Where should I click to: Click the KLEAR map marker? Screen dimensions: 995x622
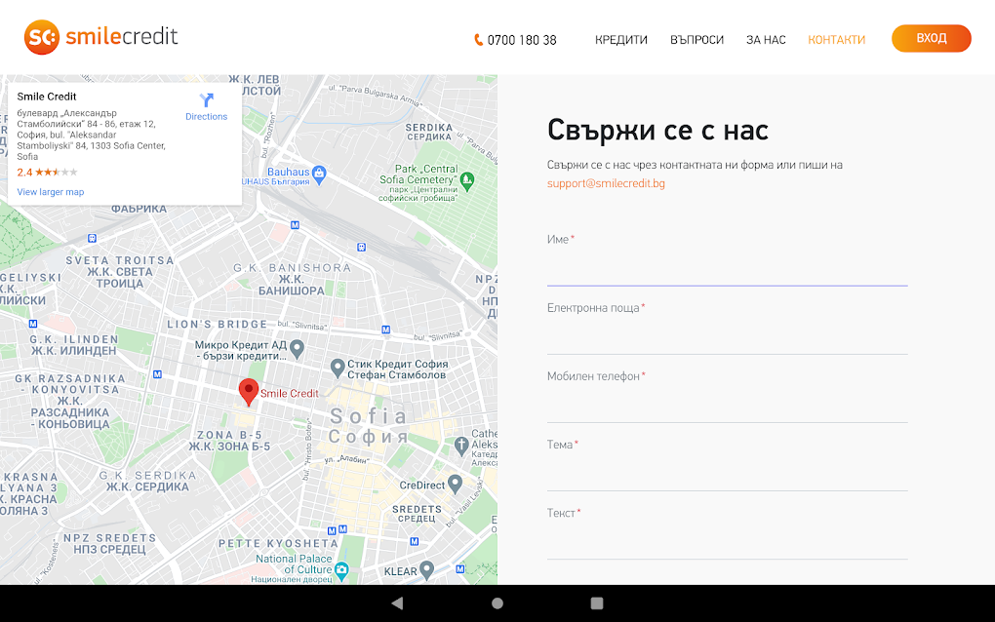click(x=426, y=569)
